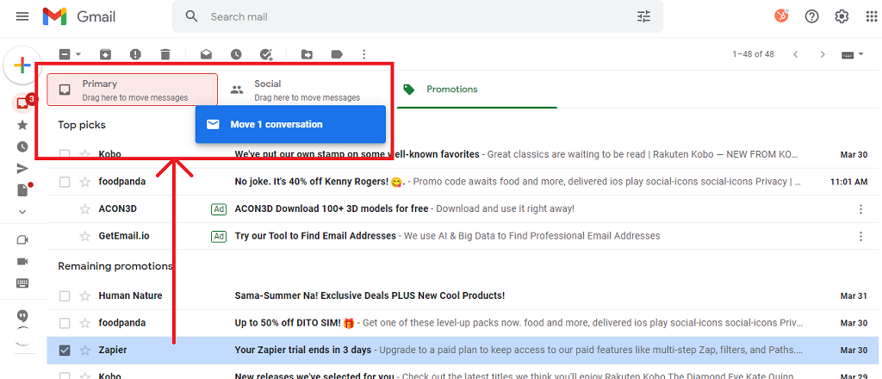Open Settings gear icon
Viewport: 882px width, 379px height.
[842, 16]
